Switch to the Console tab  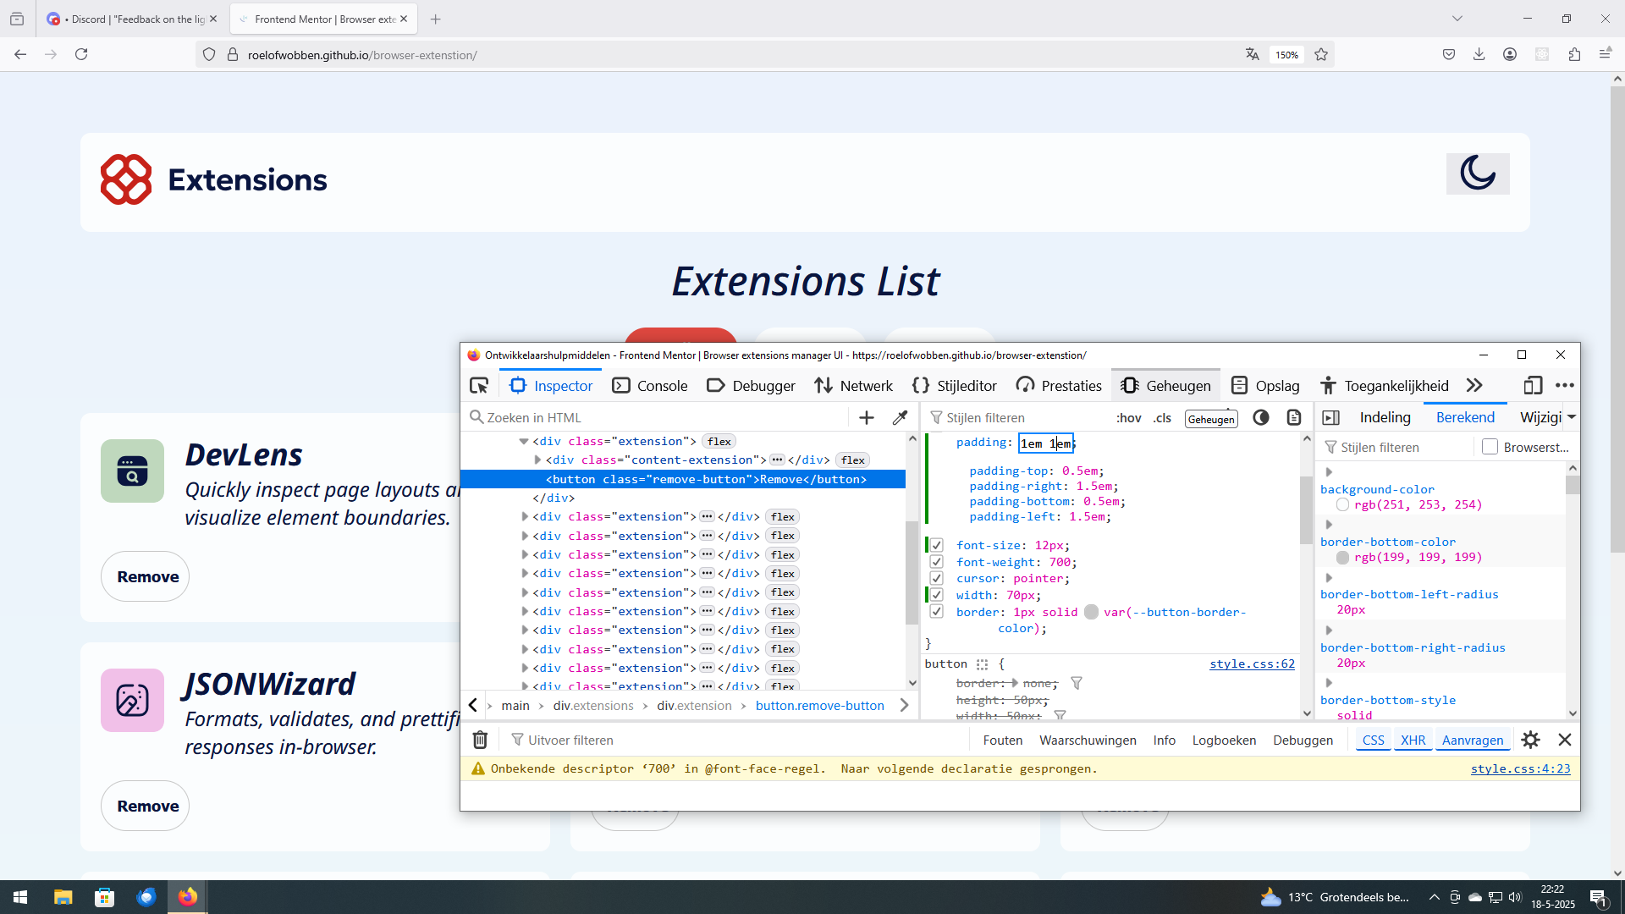coord(649,386)
